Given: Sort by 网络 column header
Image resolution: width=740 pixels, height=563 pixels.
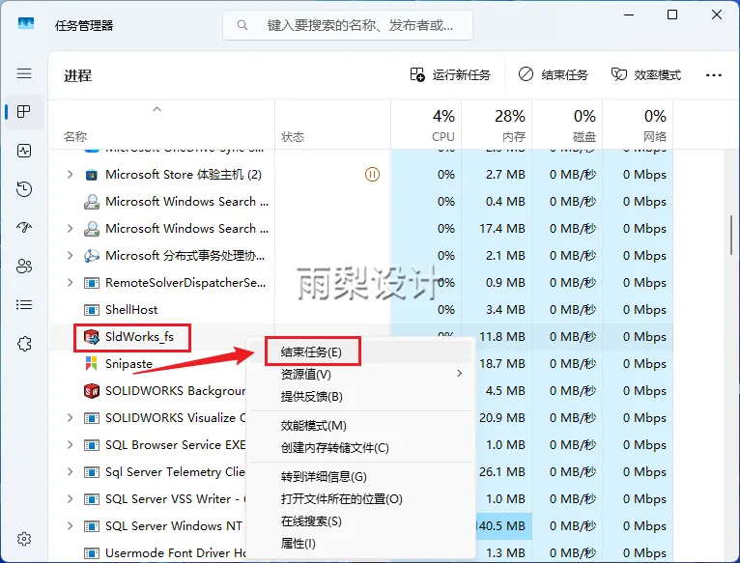Looking at the screenshot, I should pyautogui.click(x=638, y=125).
